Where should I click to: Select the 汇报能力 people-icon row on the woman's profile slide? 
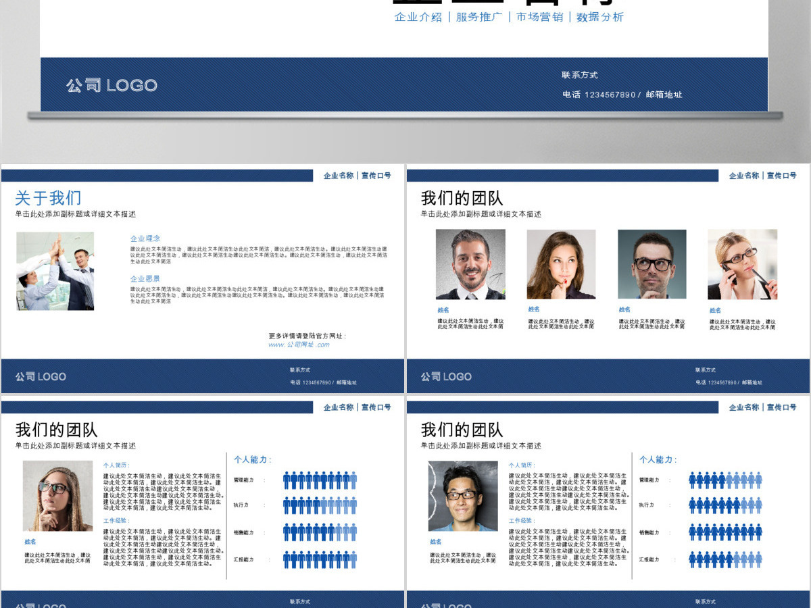click(320, 559)
